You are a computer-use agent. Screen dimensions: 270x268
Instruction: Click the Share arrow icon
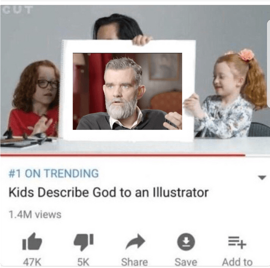tap(135, 241)
